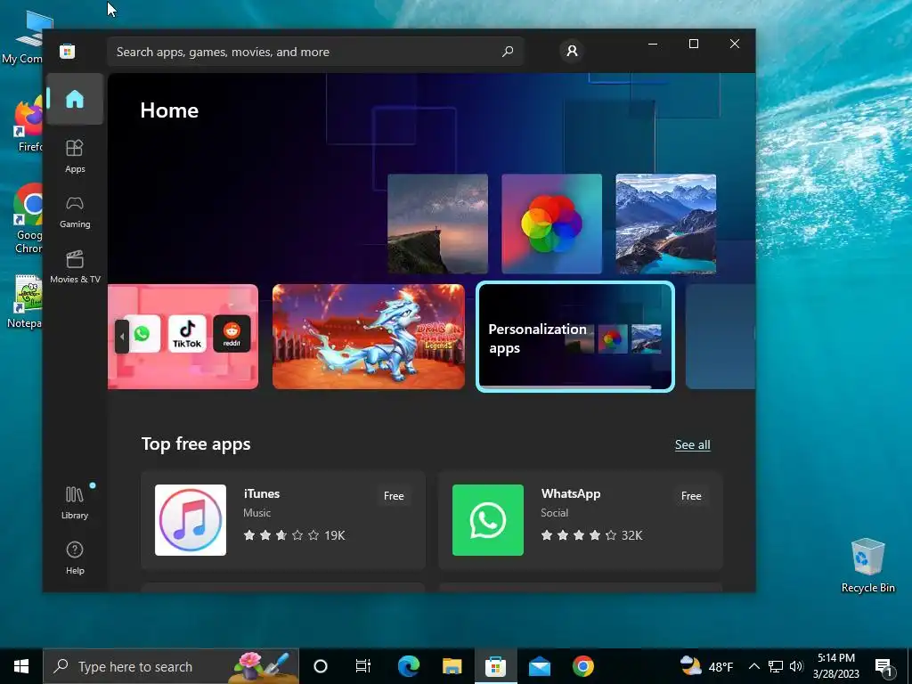Open the Dragon Mania Legends banner
Image resolution: width=912 pixels, height=684 pixels.
point(369,337)
